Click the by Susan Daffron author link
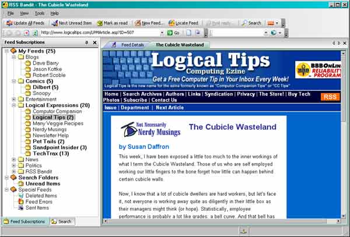This screenshot has width=350, height=237. tap(144, 147)
